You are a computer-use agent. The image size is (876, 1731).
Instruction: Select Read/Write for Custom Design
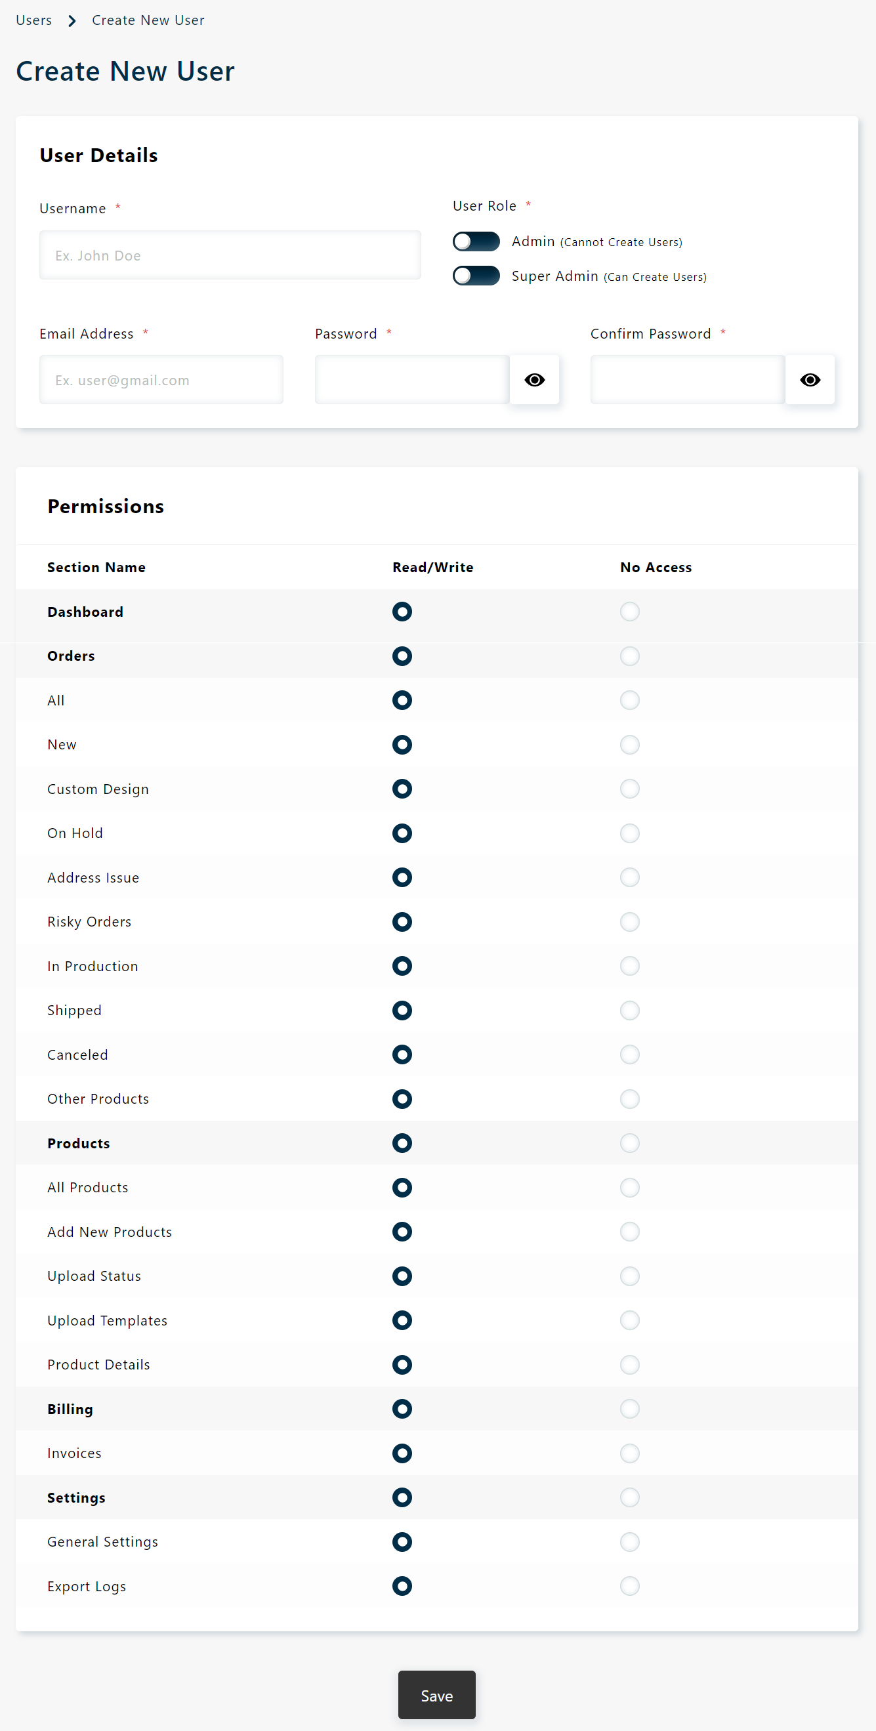click(x=402, y=789)
